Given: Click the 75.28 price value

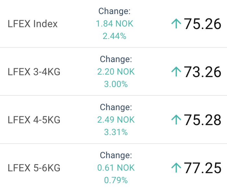Looking at the screenshot, I should [203, 120].
